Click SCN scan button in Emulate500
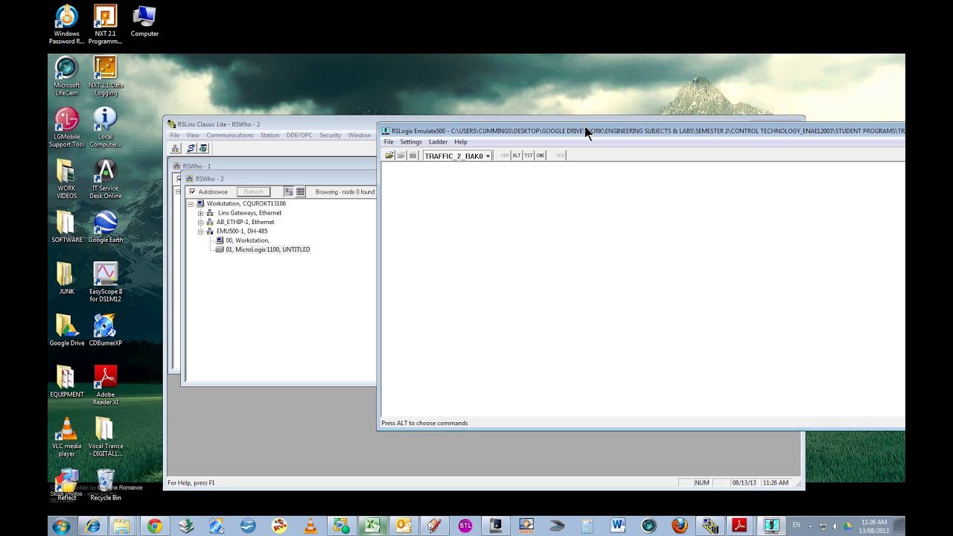 [560, 156]
